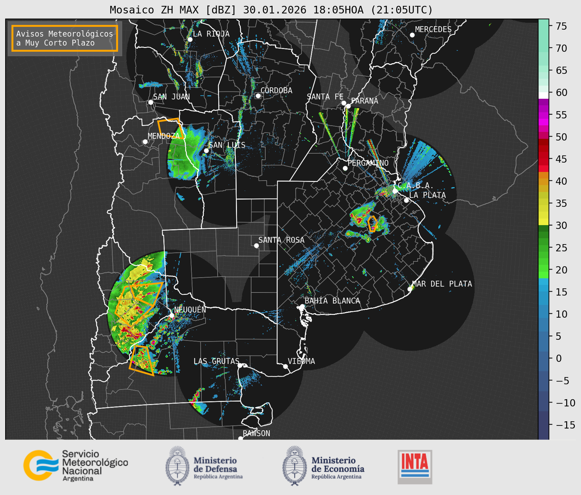
Task: Click the "60" value on the color scale
Action: (561, 93)
